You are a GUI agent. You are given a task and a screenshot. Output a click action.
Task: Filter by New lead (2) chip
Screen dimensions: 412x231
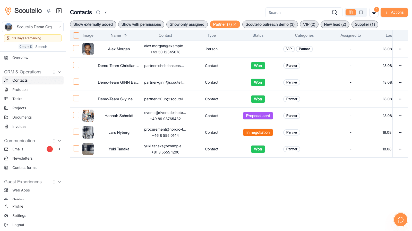pyautogui.click(x=335, y=24)
